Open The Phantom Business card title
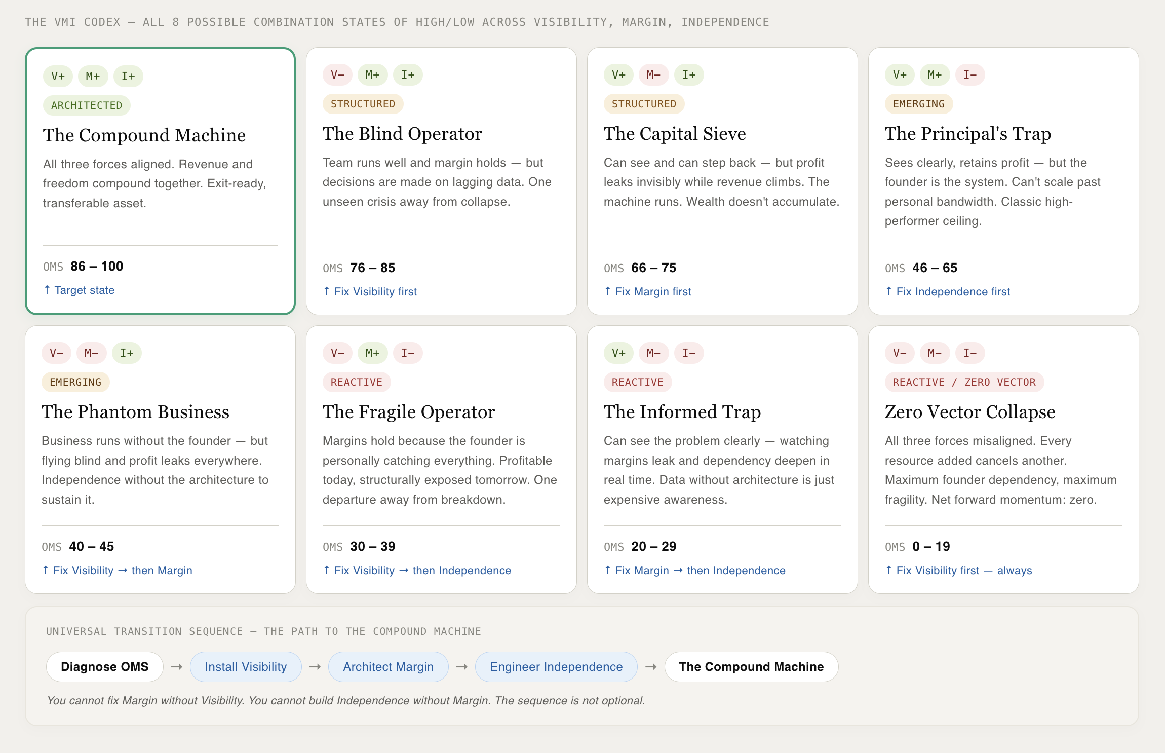The height and width of the screenshot is (753, 1165). 135,412
